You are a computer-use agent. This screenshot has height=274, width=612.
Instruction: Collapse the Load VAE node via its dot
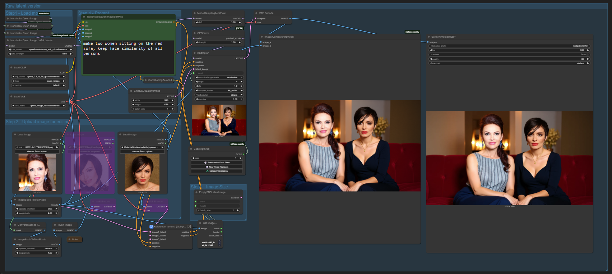[x=11, y=96]
